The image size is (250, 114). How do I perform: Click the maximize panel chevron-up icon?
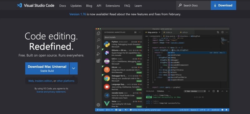(x=222, y=91)
